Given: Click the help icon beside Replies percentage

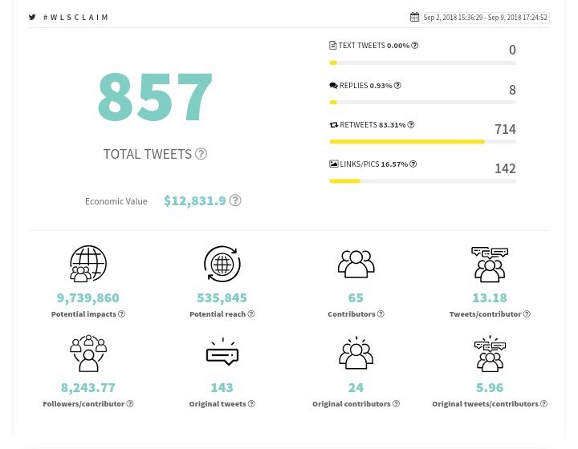Looking at the screenshot, I should click(397, 86).
